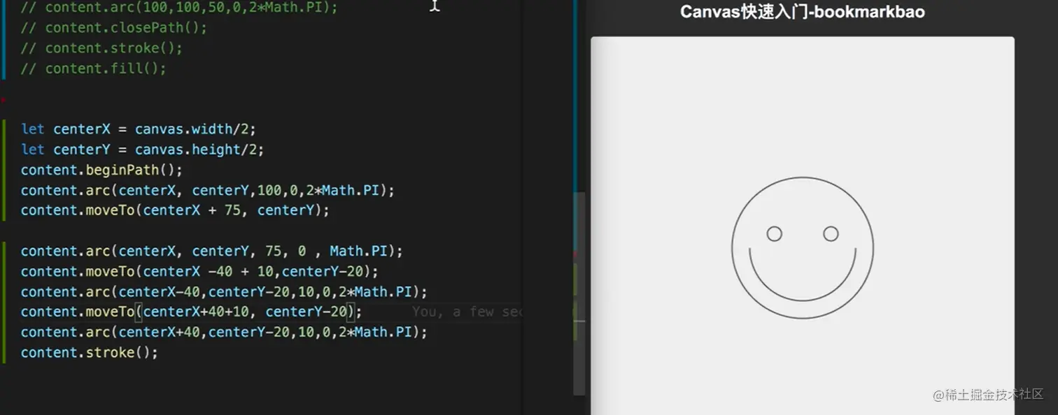Click the arc line with radius 100

(x=208, y=190)
